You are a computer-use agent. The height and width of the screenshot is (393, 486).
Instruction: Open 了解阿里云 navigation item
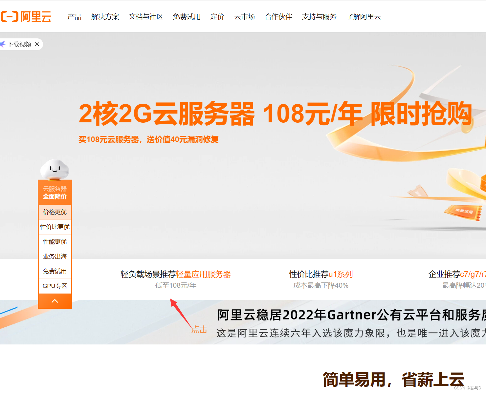[x=364, y=17]
